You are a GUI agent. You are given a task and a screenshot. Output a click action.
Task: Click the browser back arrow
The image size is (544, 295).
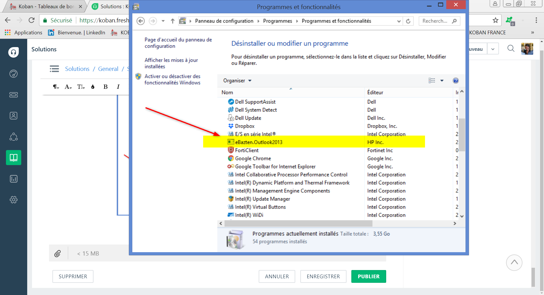(x=8, y=20)
